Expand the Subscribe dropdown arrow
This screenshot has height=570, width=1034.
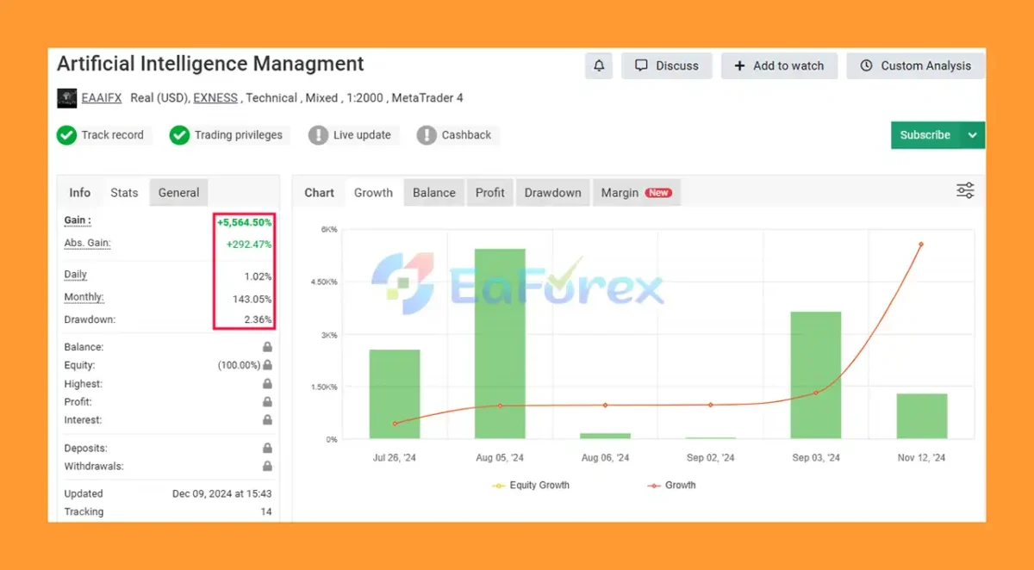(973, 135)
